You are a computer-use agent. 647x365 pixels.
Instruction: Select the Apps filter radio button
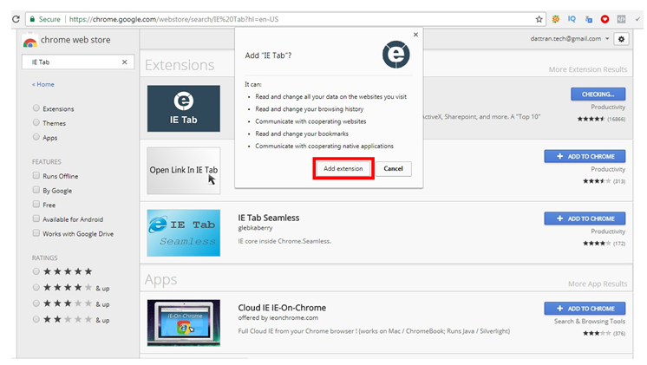(x=36, y=137)
